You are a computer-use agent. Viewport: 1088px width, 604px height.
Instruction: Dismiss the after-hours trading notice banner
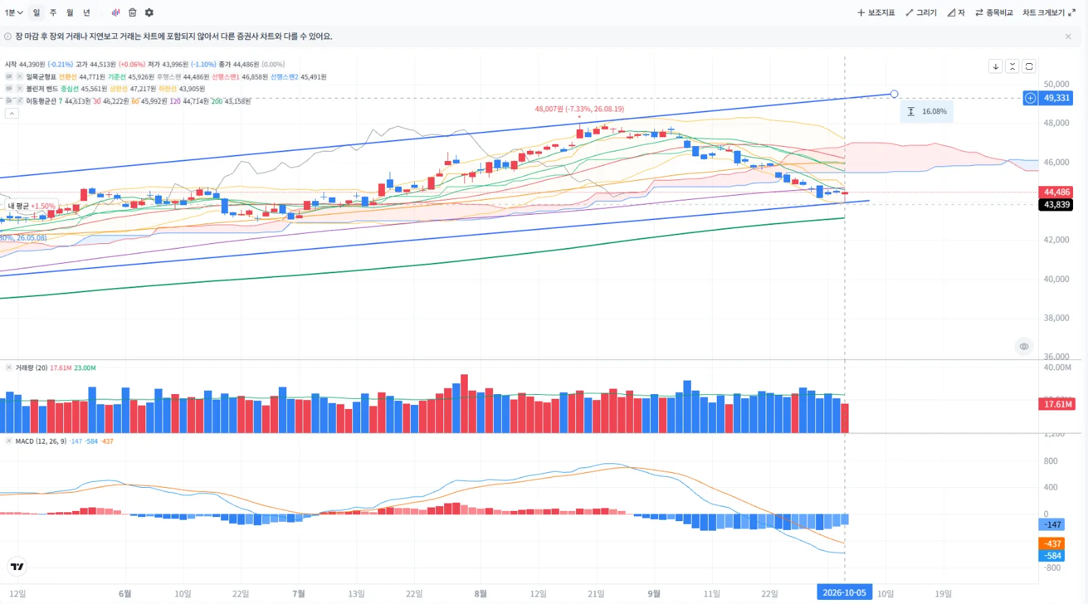click(x=1068, y=37)
